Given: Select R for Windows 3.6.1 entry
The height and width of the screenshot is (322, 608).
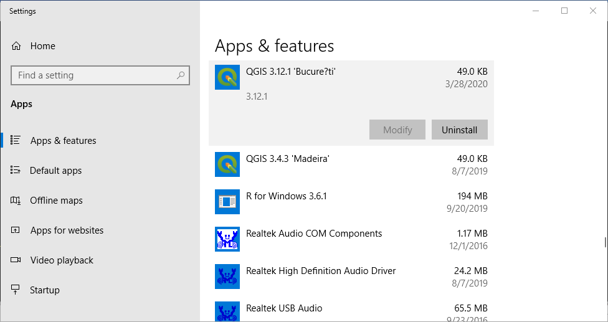Looking at the screenshot, I should (351, 202).
